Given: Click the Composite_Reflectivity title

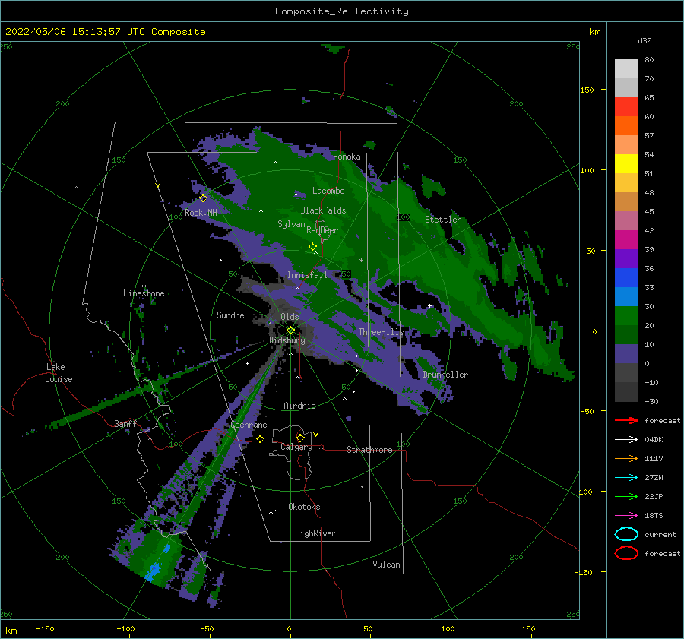Looking at the screenshot, I should 341,11.
